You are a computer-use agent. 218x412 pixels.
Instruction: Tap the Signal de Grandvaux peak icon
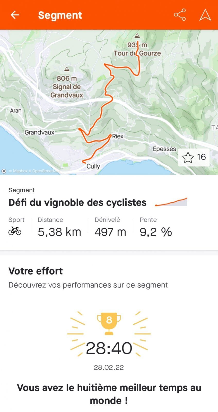pyautogui.click(x=67, y=69)
